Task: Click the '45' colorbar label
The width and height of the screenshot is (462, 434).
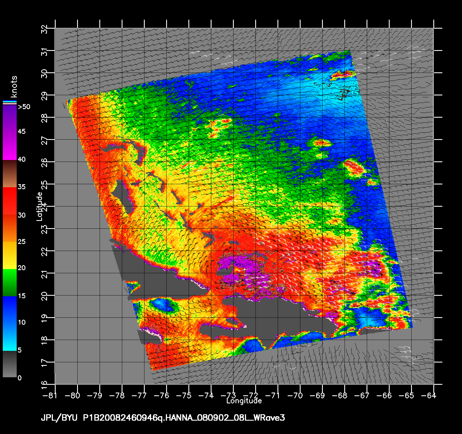Action: [22, 131]
